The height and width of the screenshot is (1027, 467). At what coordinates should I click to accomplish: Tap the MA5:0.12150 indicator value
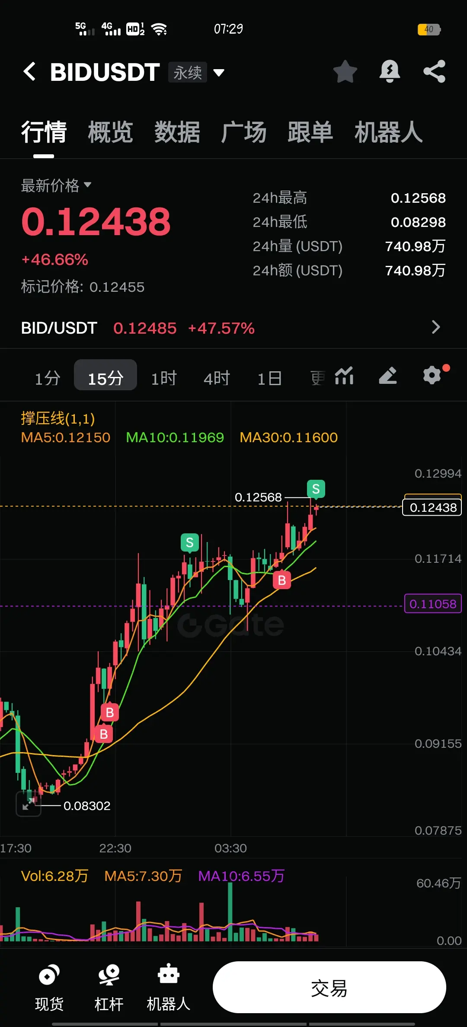(66, 437)
